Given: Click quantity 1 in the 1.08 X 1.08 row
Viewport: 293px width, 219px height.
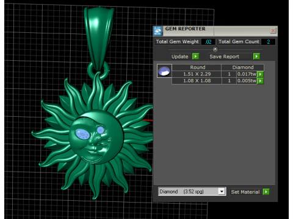Looking at the screenshot, I should [x=229, y=81].
